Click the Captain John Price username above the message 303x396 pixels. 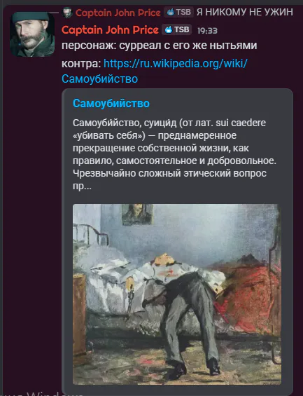point(110,30)
